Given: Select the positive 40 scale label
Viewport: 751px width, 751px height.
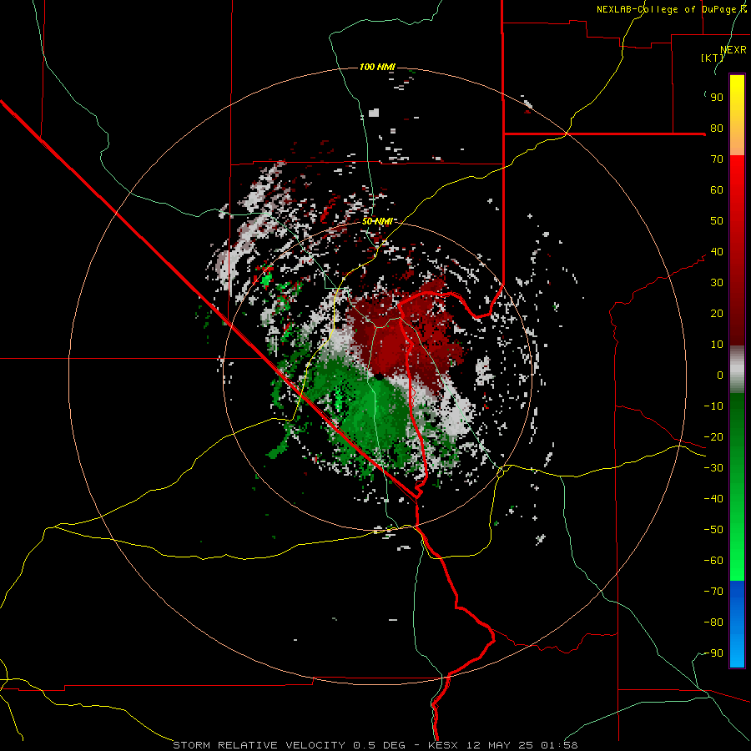Looking at the screenshot, I should click(717, 252).
